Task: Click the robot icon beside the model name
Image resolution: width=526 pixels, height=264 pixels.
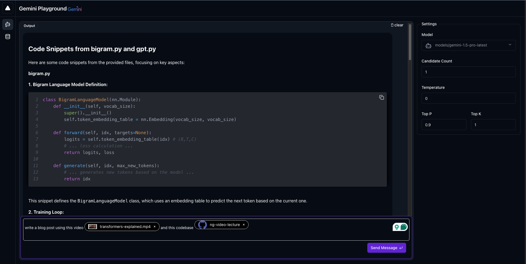Action: [x=428, y=45]
